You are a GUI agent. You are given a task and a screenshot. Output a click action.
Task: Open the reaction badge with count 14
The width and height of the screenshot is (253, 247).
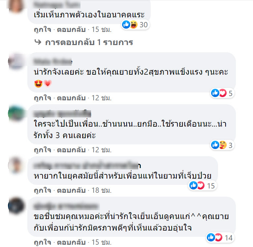(x=220, y=237)
